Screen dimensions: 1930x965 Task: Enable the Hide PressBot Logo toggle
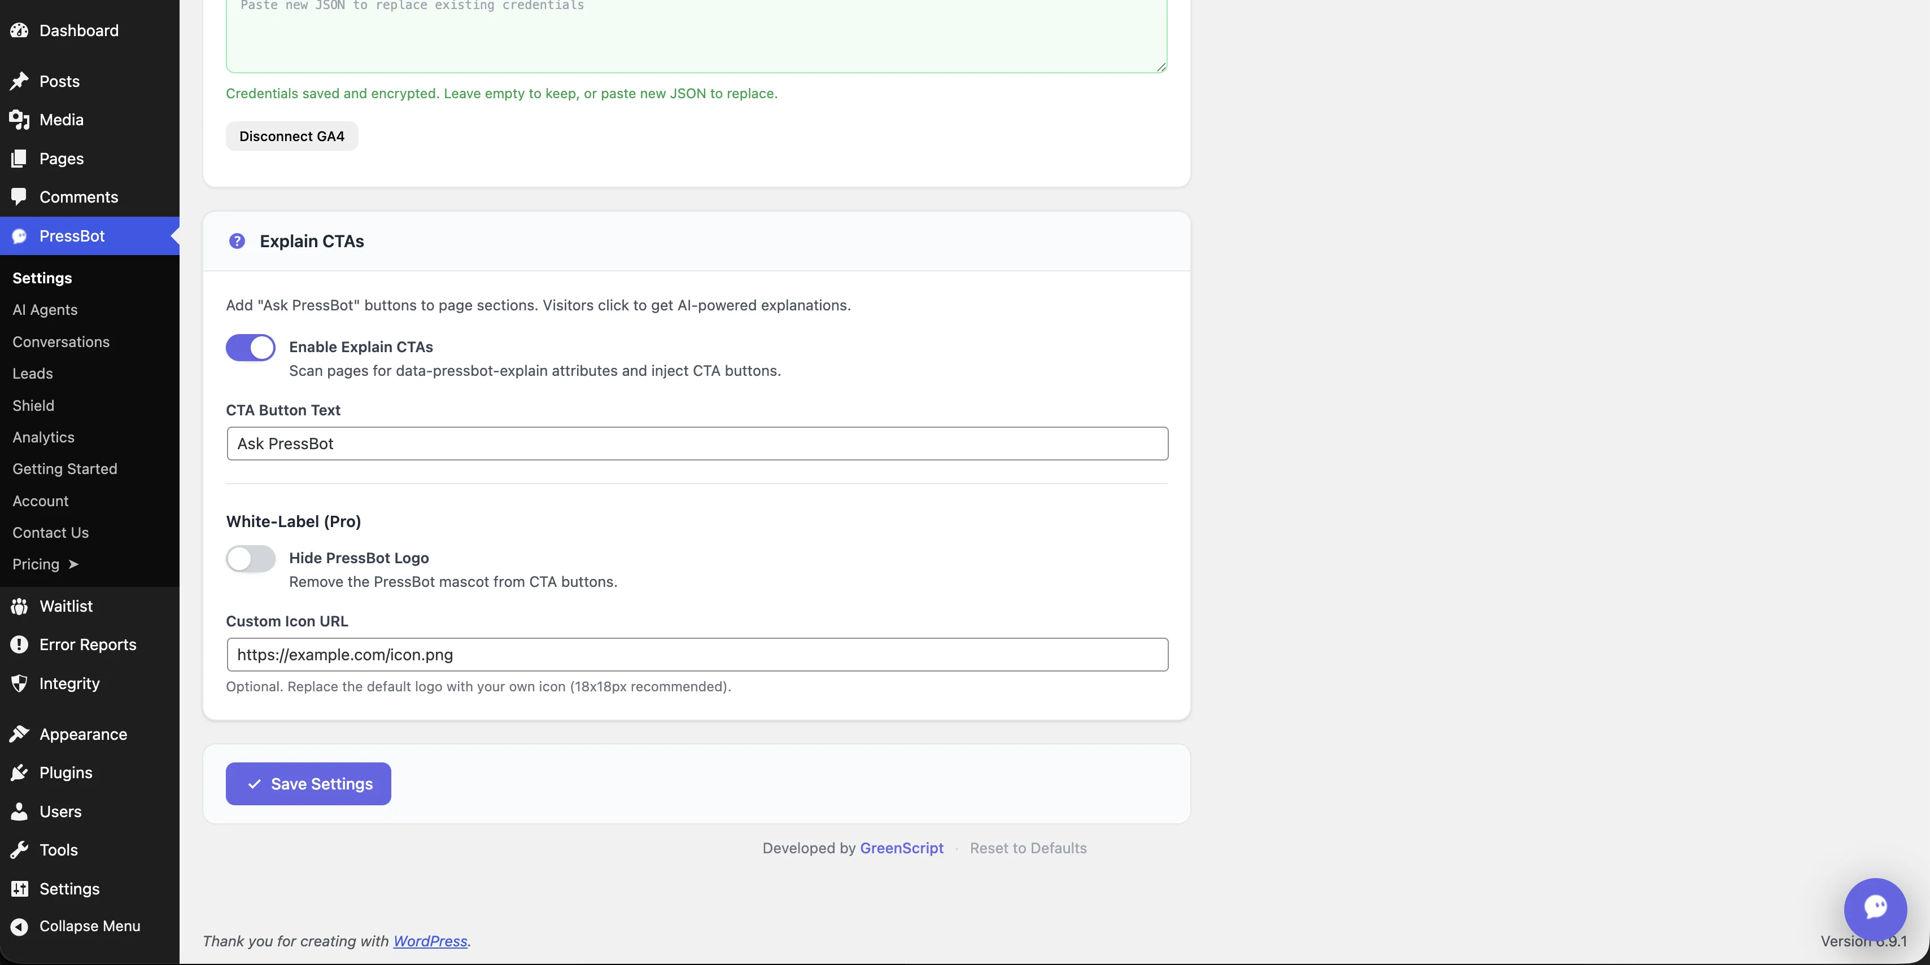[250, 559]
